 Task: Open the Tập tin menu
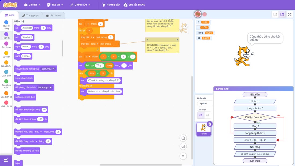point(55,5)
